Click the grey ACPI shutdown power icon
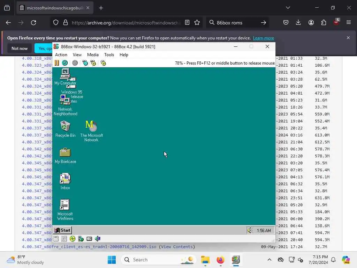The width and height of the screenshot is (357, 268). 75,63
